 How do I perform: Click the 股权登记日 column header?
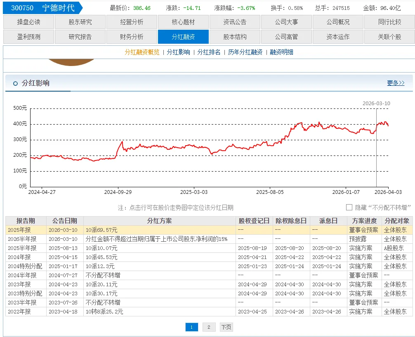pos(254,221)
